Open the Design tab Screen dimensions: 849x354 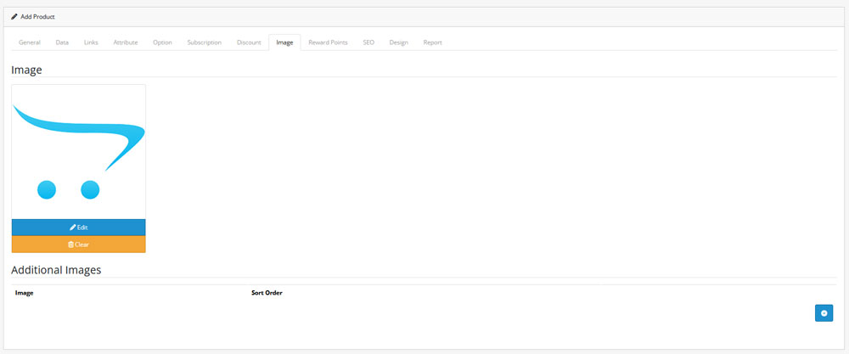(398, 42)
